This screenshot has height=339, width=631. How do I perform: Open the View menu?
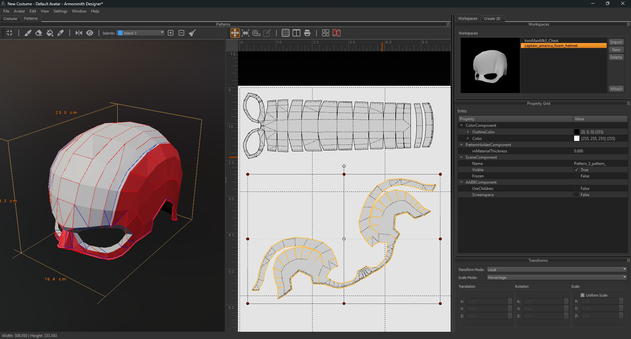pos(45,11)
